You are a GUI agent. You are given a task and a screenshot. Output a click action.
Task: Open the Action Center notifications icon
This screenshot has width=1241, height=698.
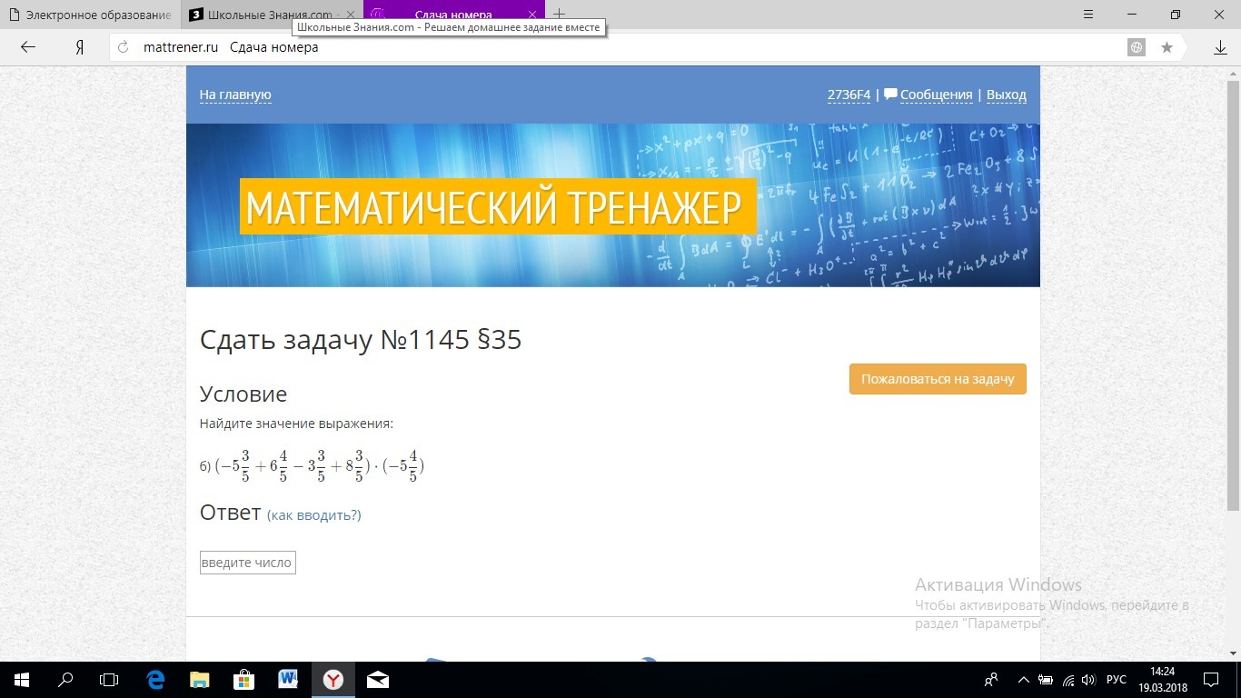[x=1212, y=680]
